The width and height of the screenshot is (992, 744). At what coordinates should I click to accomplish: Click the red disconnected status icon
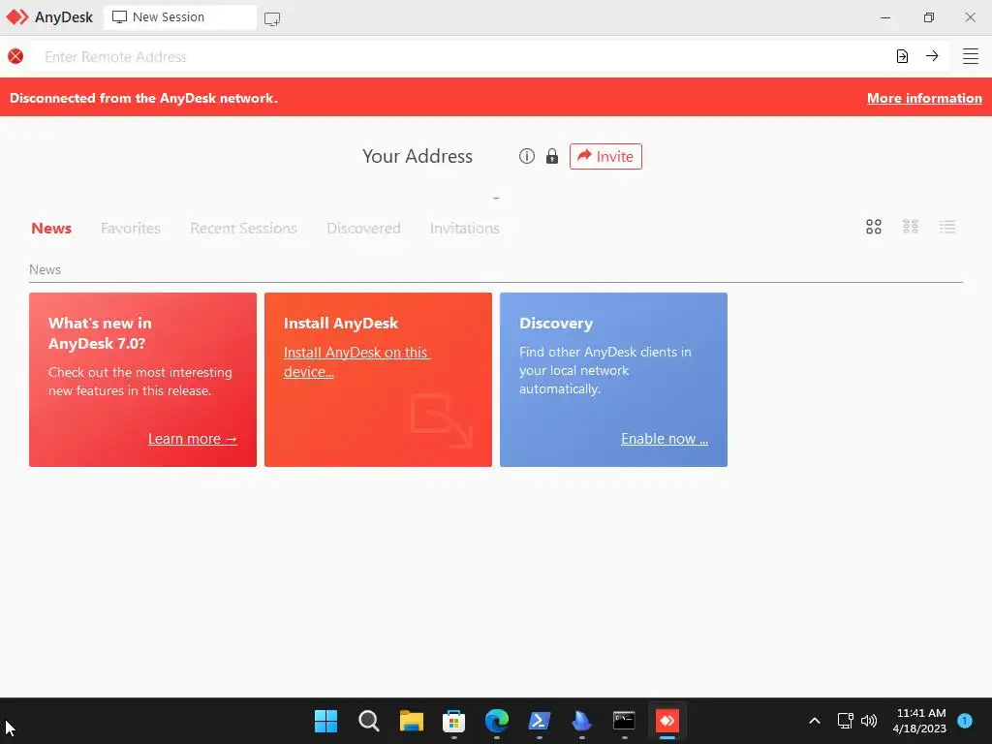[15, 56]
